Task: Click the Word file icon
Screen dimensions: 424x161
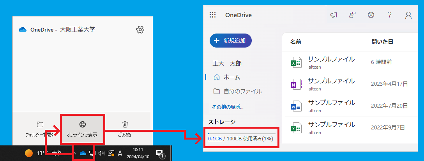Action: tap(296, 106)
